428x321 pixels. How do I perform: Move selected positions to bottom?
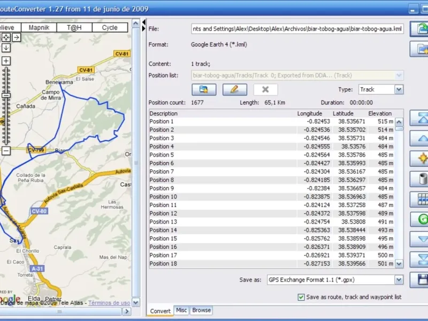(x=419, y=259)
